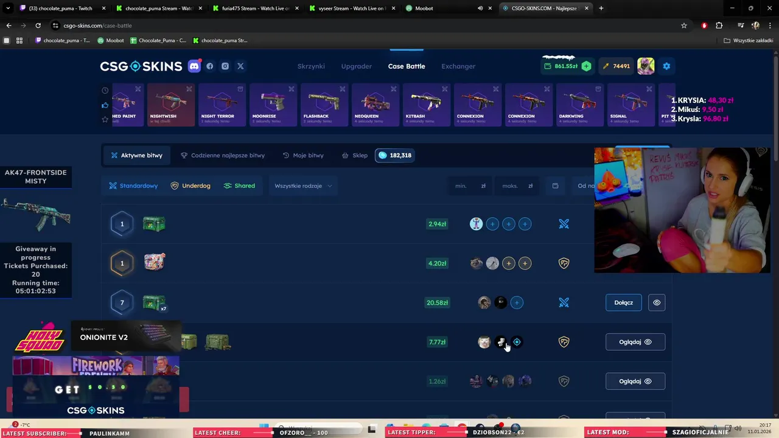The width and height of the screenshot is (779, 438).
Task: Click shield icon in 4.20zł row
Action: pos(564,263)
